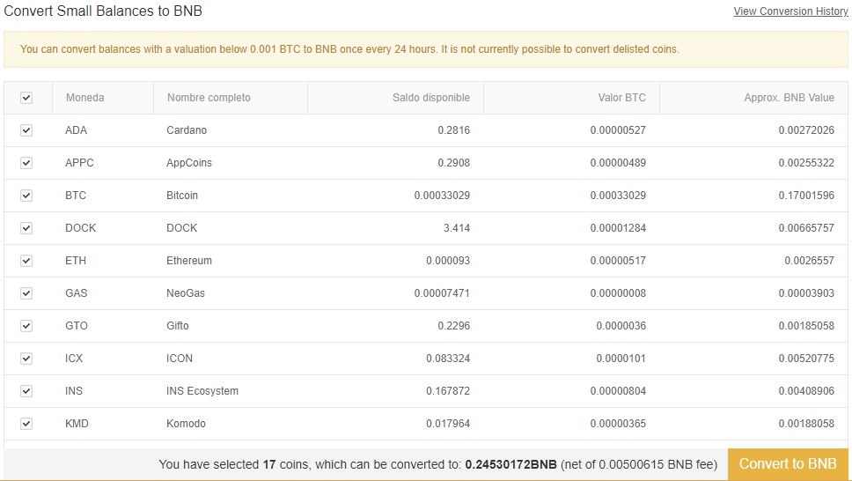Click the Convert to BNB button
Viewport: 852px width, 481px height.
click(788, 464)
